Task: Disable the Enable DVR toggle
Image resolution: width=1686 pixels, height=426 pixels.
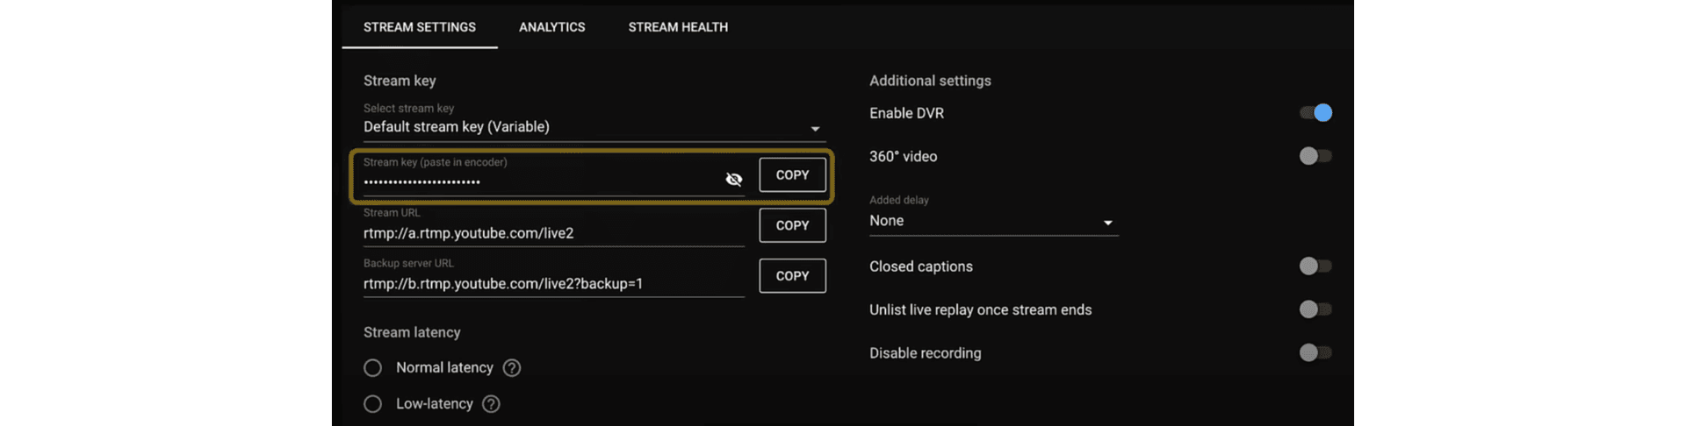Action: [1315, 113]
